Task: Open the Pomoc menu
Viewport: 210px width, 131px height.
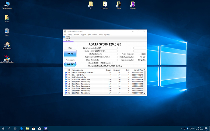Action: (x=95, y=35)
